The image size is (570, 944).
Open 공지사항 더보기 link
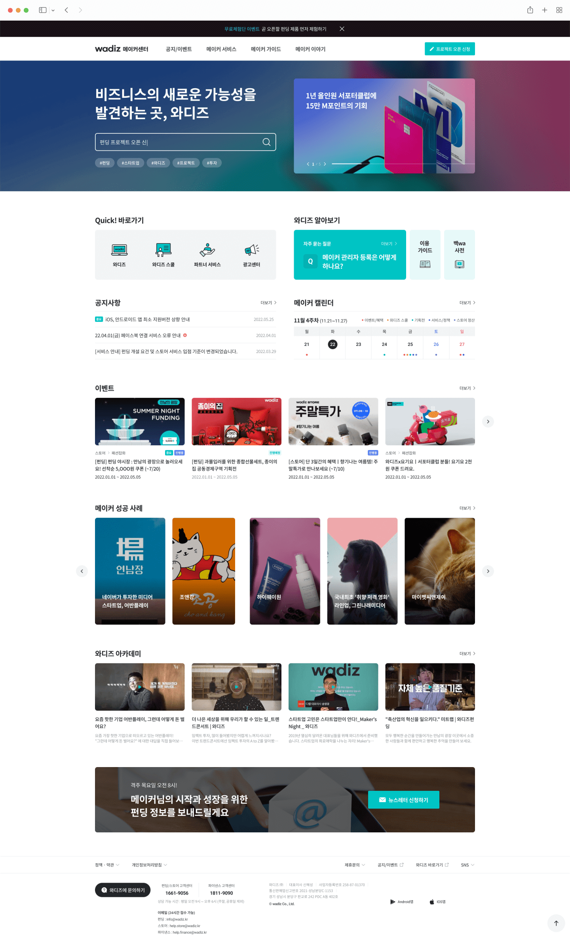(268, 303)
